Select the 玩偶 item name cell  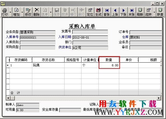click(x=48, y=65)
